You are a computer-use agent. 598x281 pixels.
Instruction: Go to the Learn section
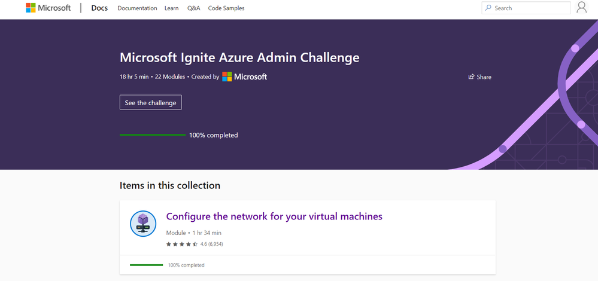coord(172,8)
